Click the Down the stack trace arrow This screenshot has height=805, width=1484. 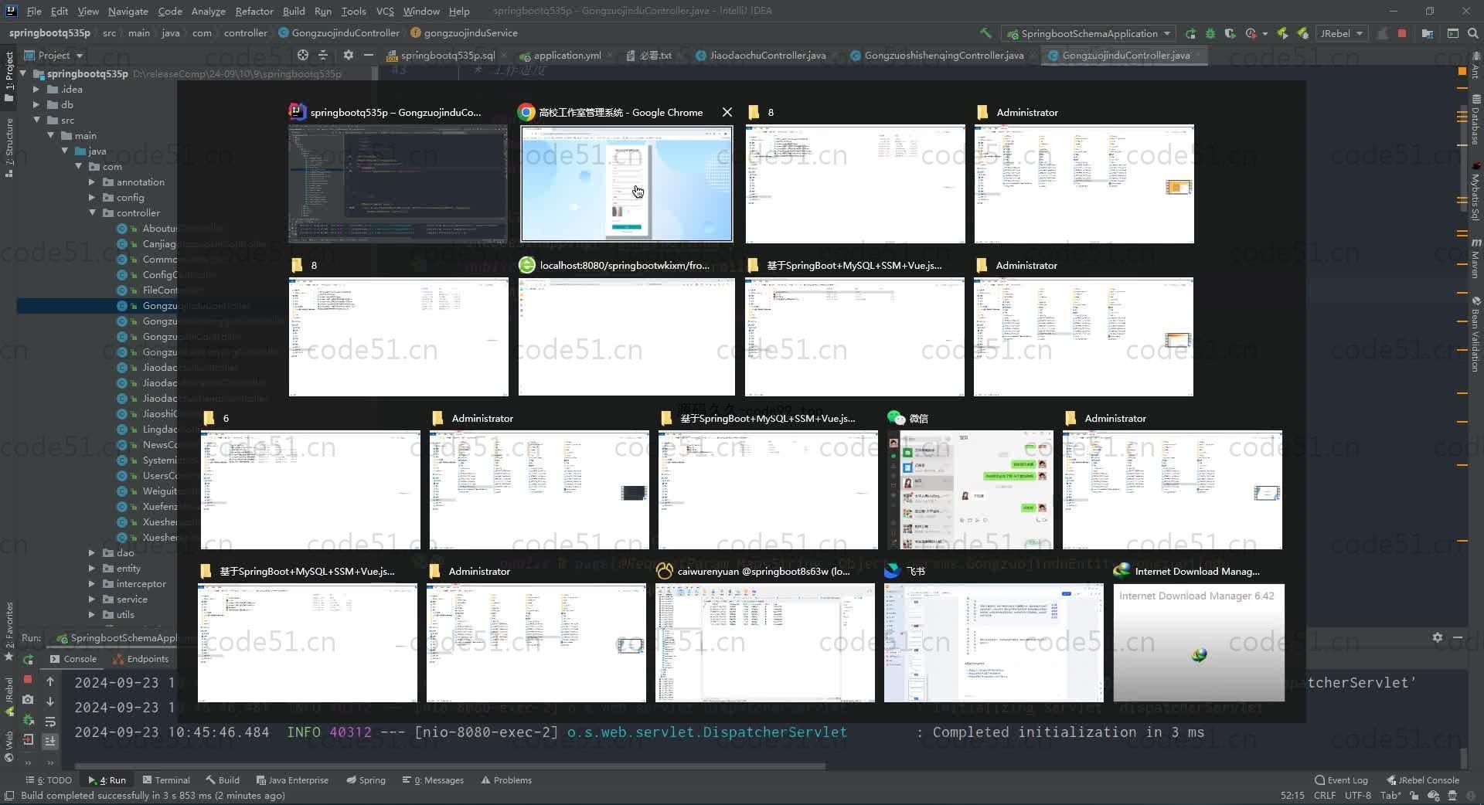coord(50,701)
